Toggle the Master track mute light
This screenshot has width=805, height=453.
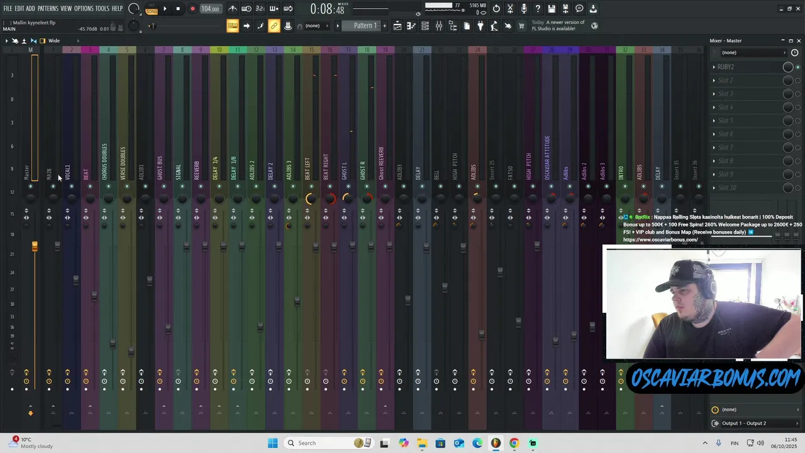point(30,186)
